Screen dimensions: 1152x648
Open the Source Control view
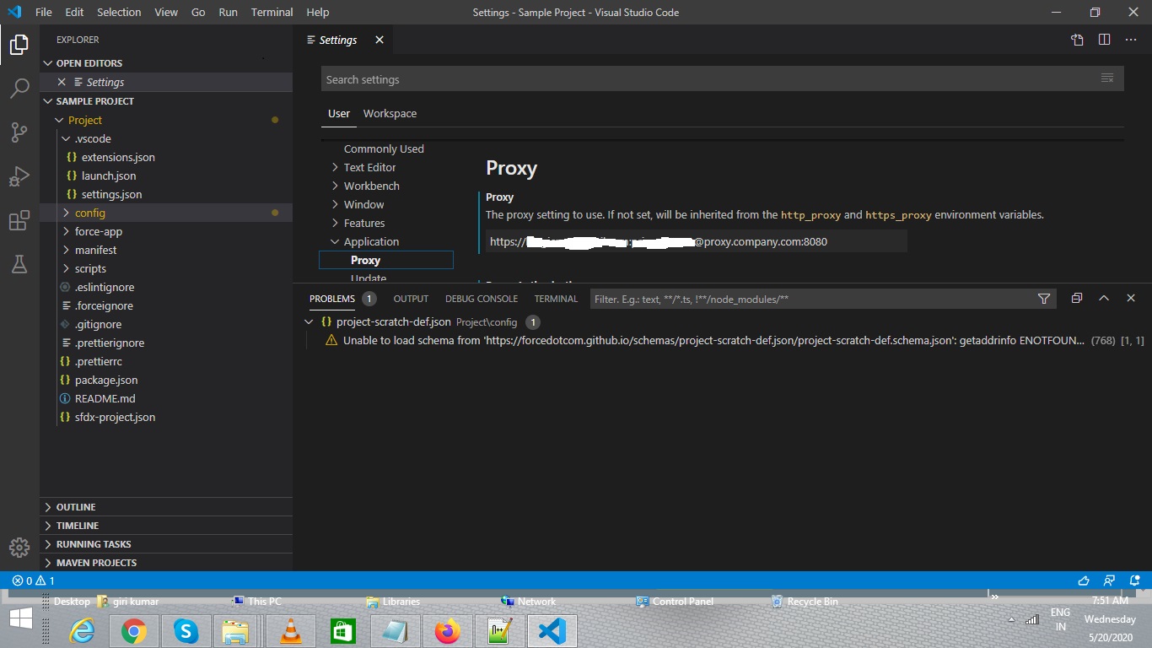(19, 132)
